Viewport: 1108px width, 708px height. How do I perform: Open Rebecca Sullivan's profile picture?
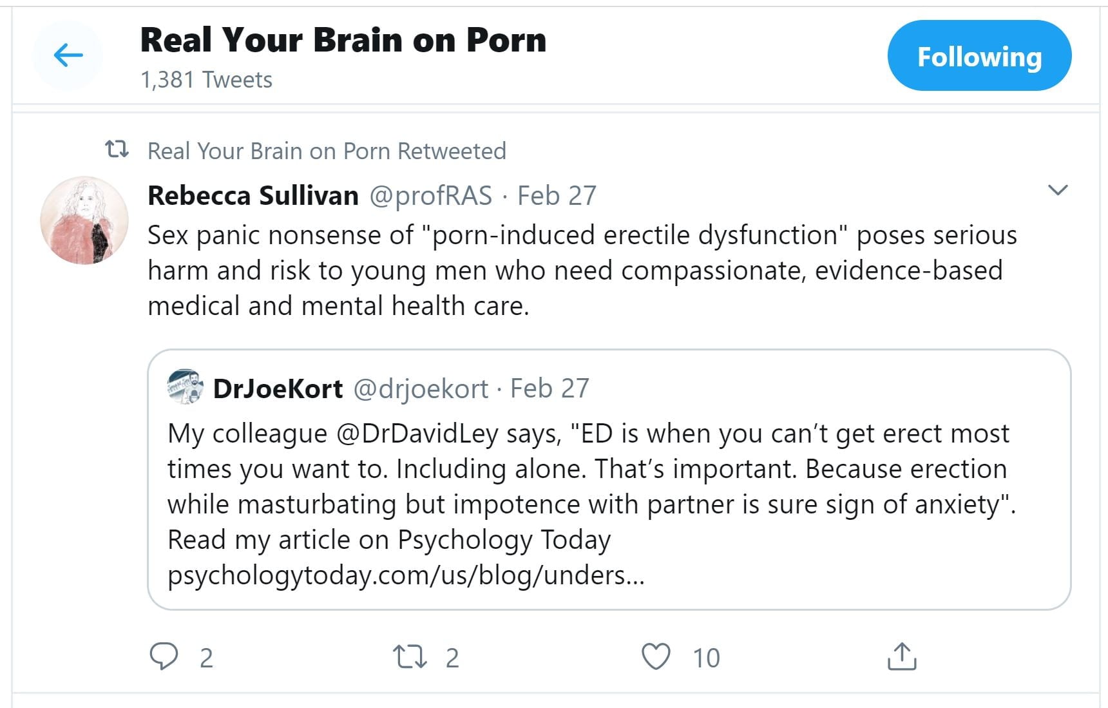[84, 220]
